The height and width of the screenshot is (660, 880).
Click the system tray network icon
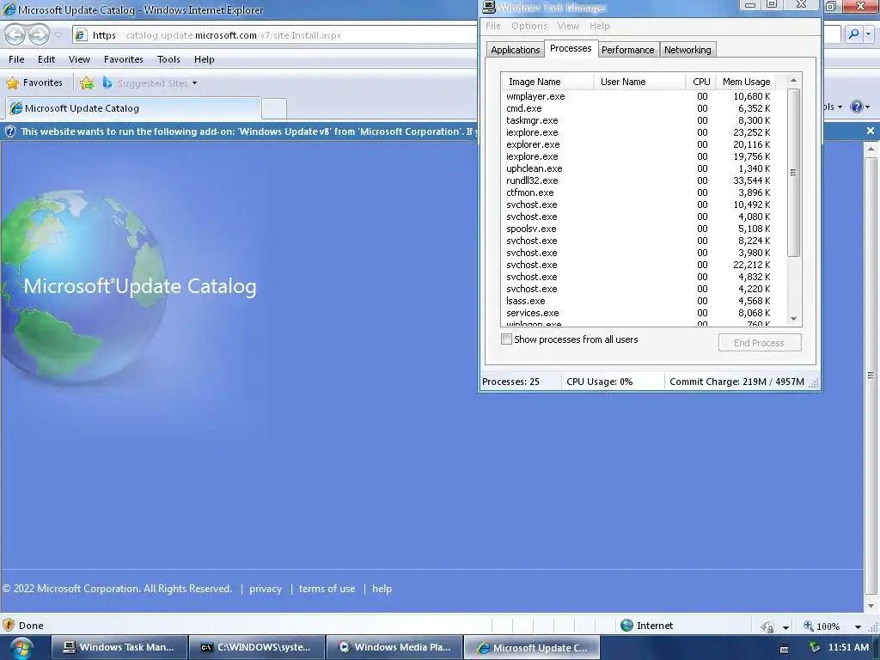815,648
